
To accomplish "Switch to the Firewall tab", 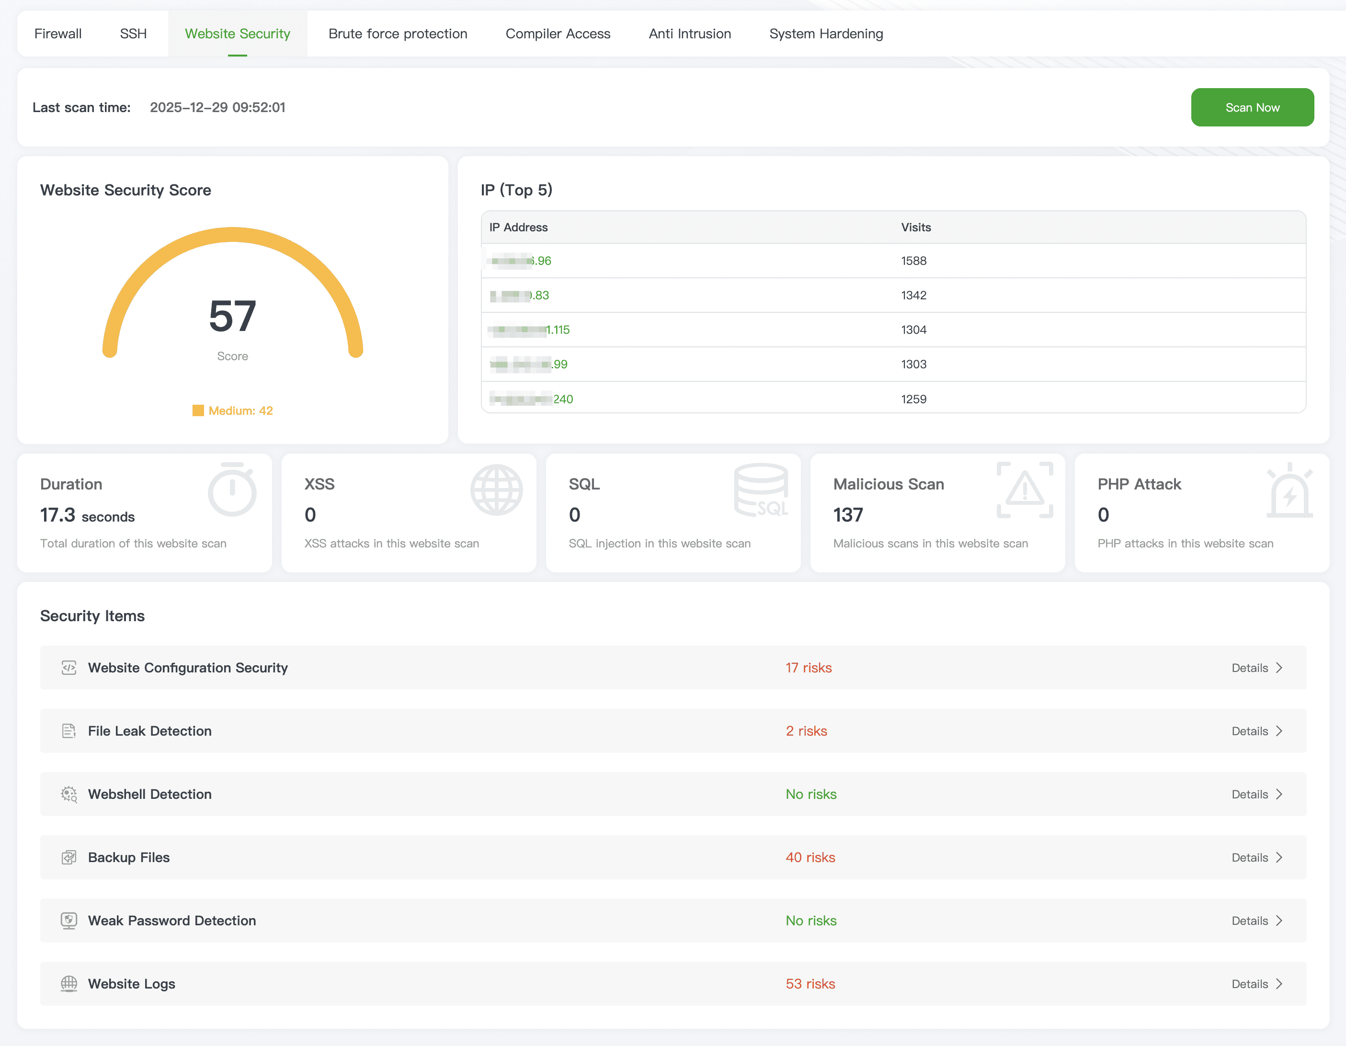I will coord(58,34).
